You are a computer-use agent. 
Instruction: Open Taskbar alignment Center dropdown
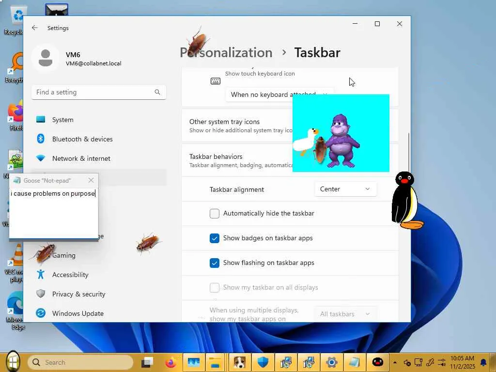[345, 189]
